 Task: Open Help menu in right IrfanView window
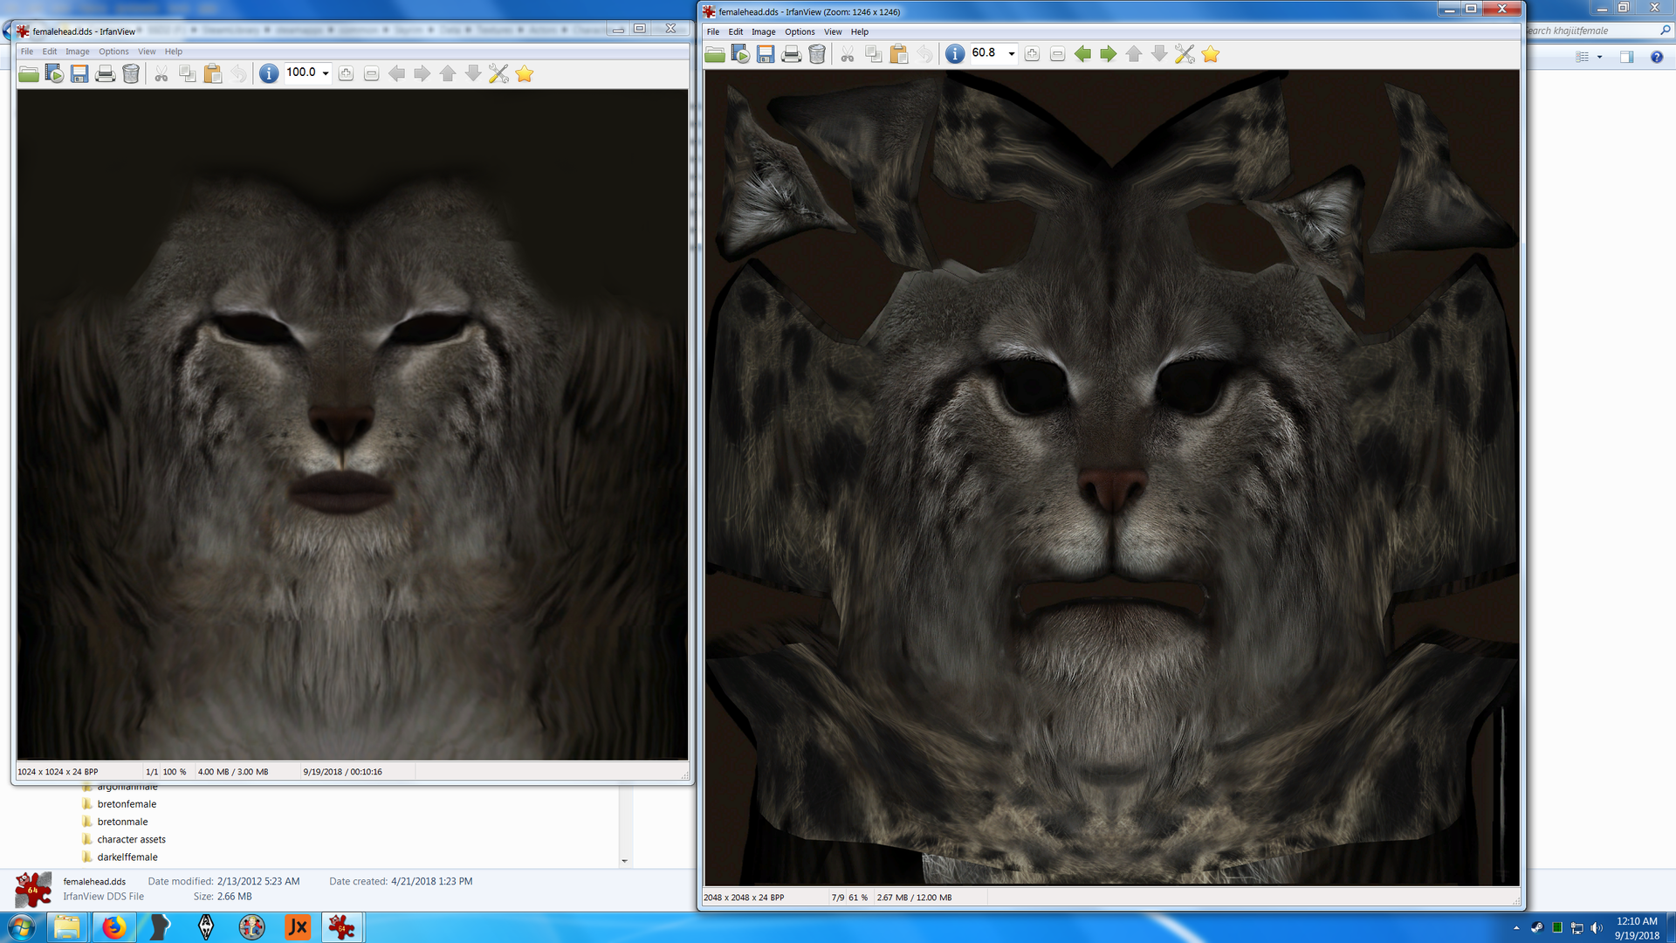coord(860,31)
